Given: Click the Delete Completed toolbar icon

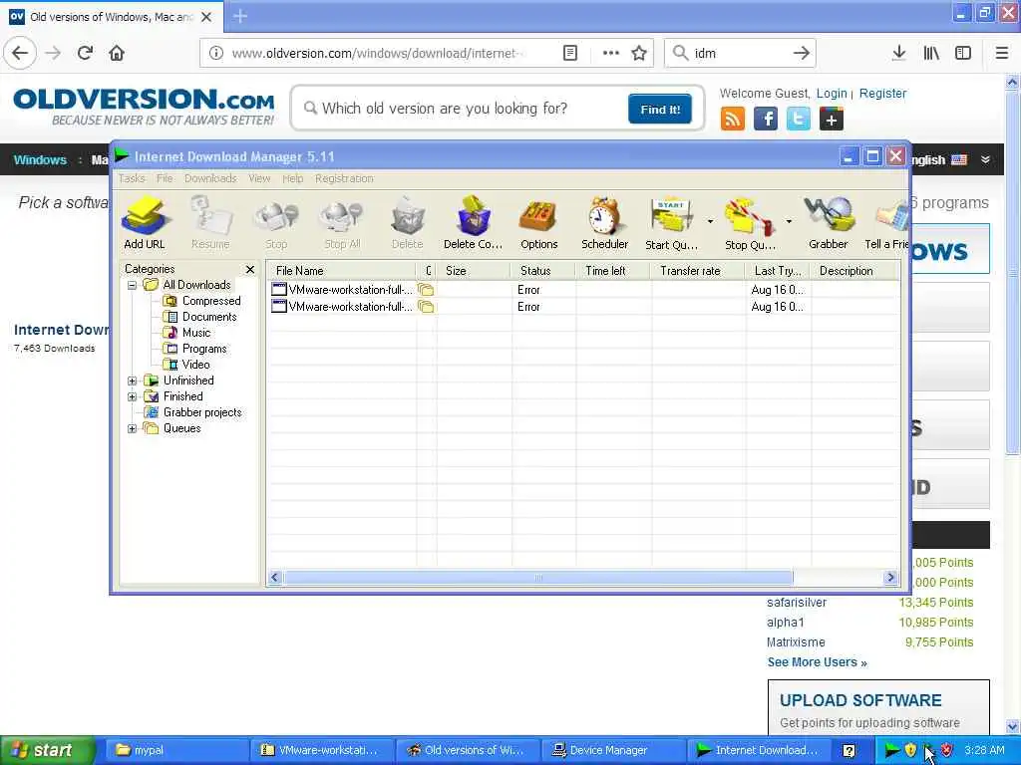Looking at the screenshot, I should pos(473,222).
